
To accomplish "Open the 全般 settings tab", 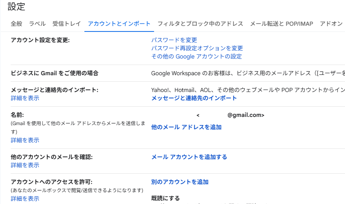I will click(16, 24).
